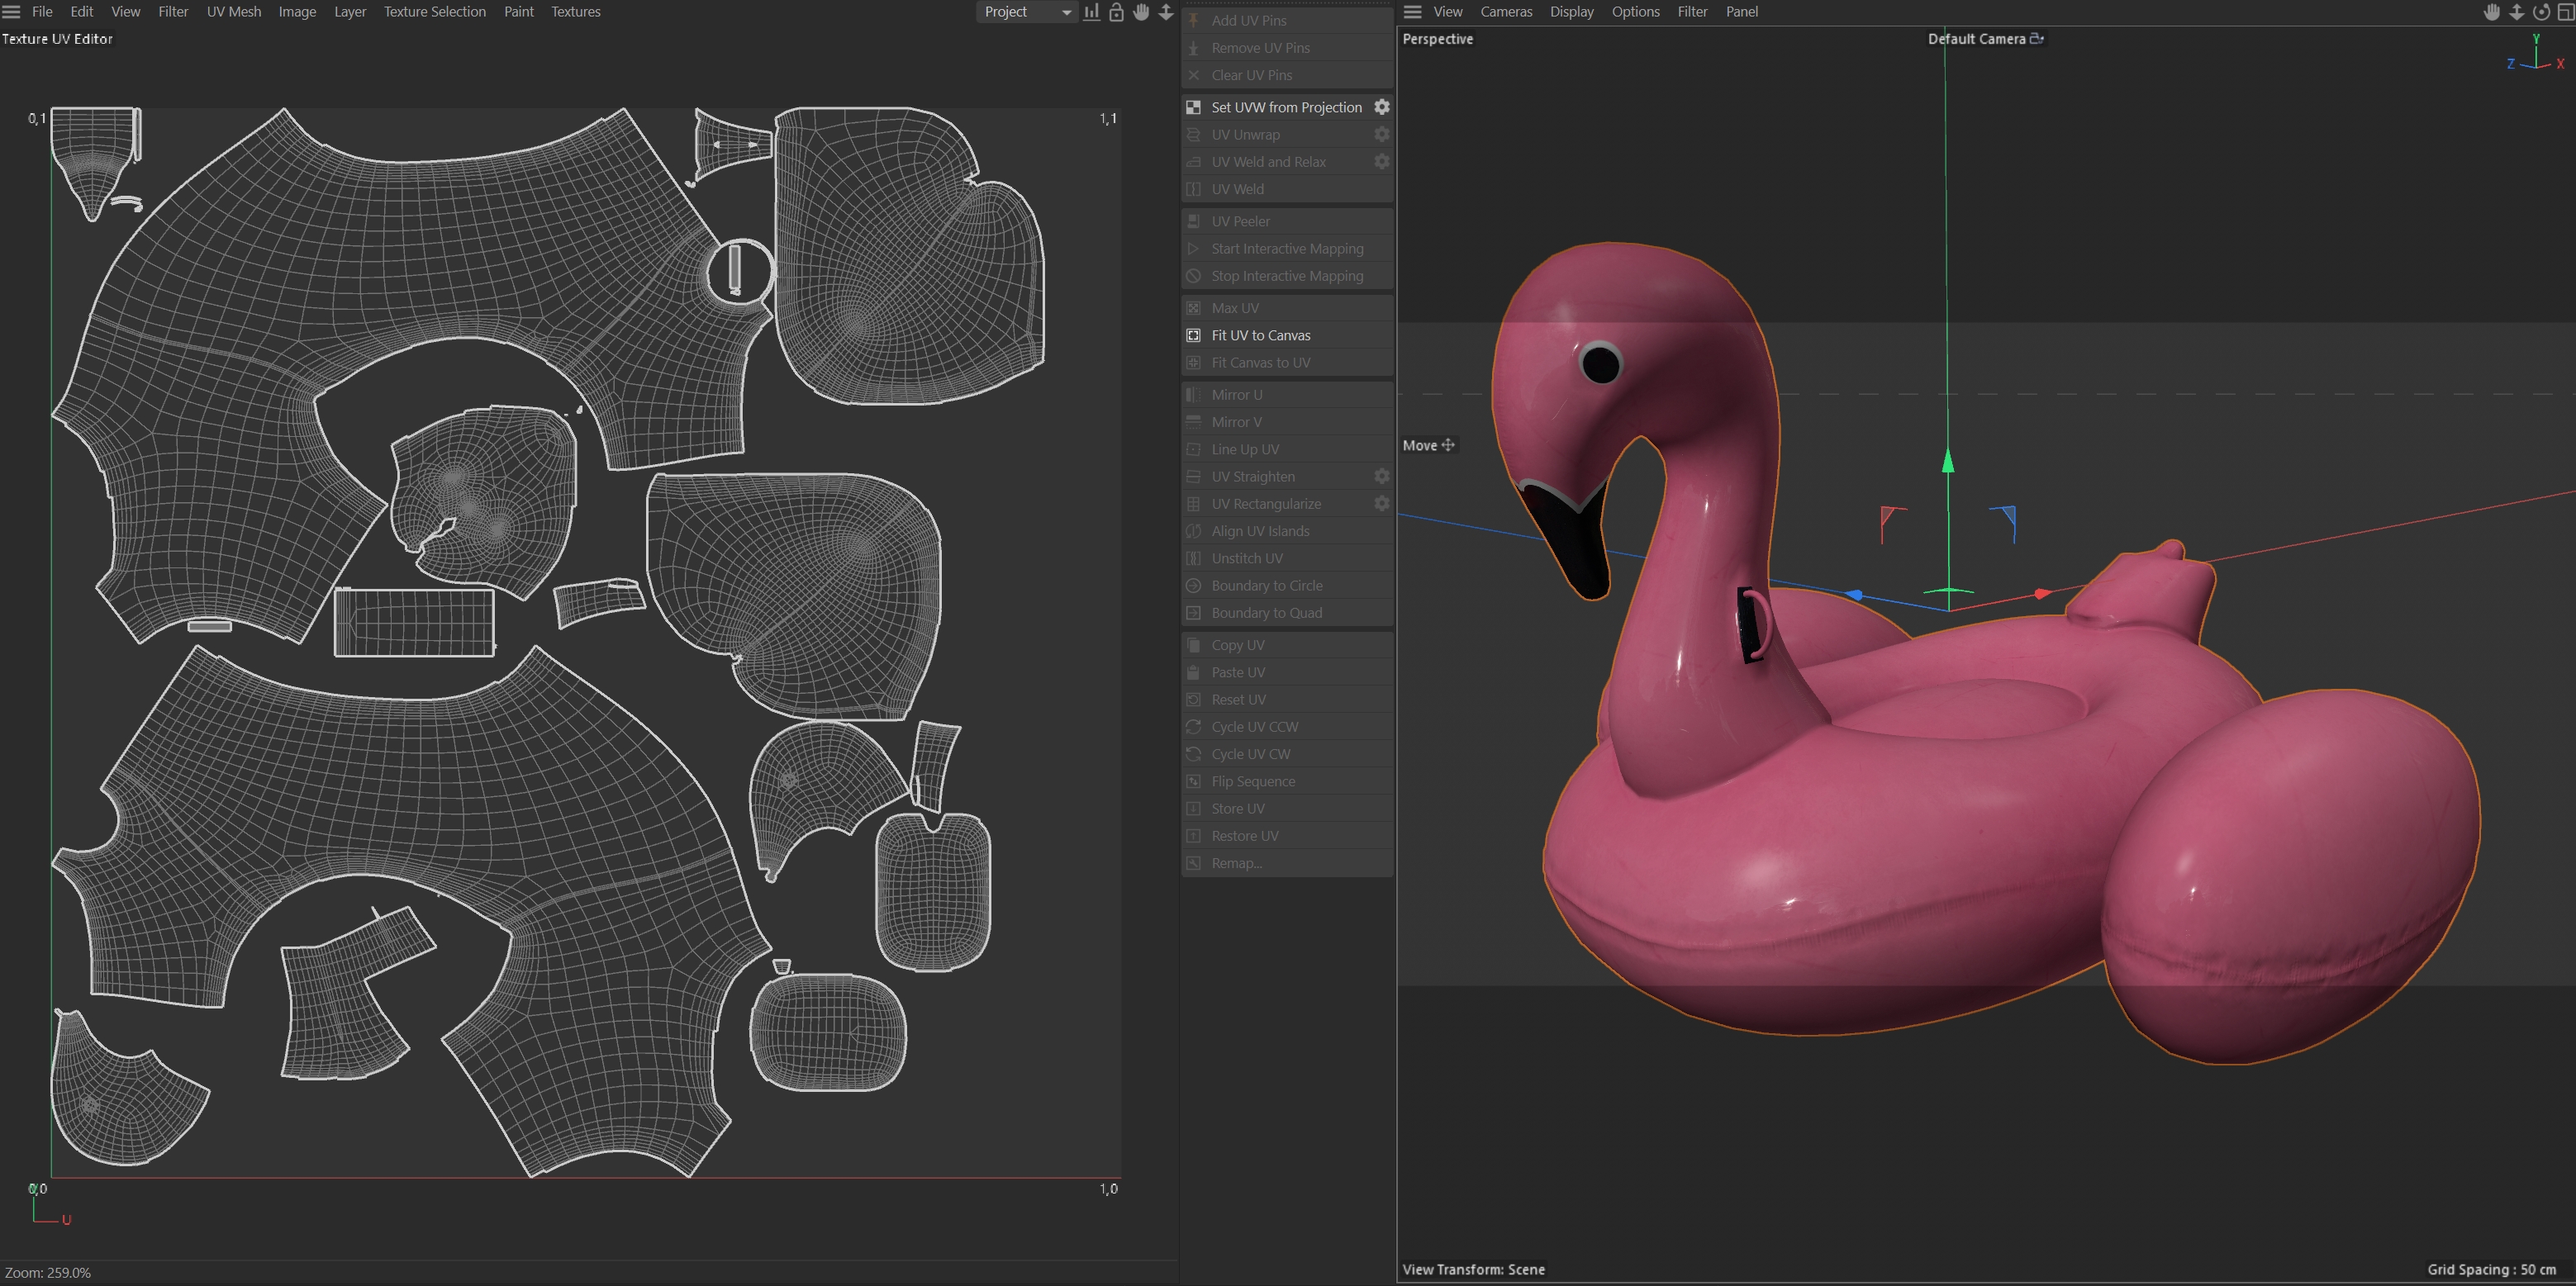Toggle the padlock icon in UV editor
Viewport: 2576px width, 1286px height.
pyautogui.click(x=1116, y=12)
